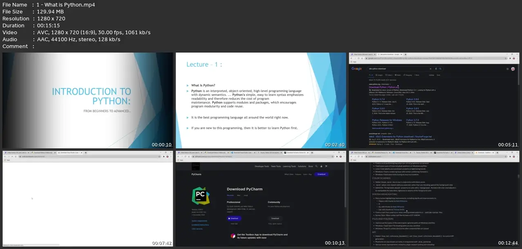The image size is (522, 249).
Task: Open the Introduction to Python title frame at 00:00:10
Action: 87,100
